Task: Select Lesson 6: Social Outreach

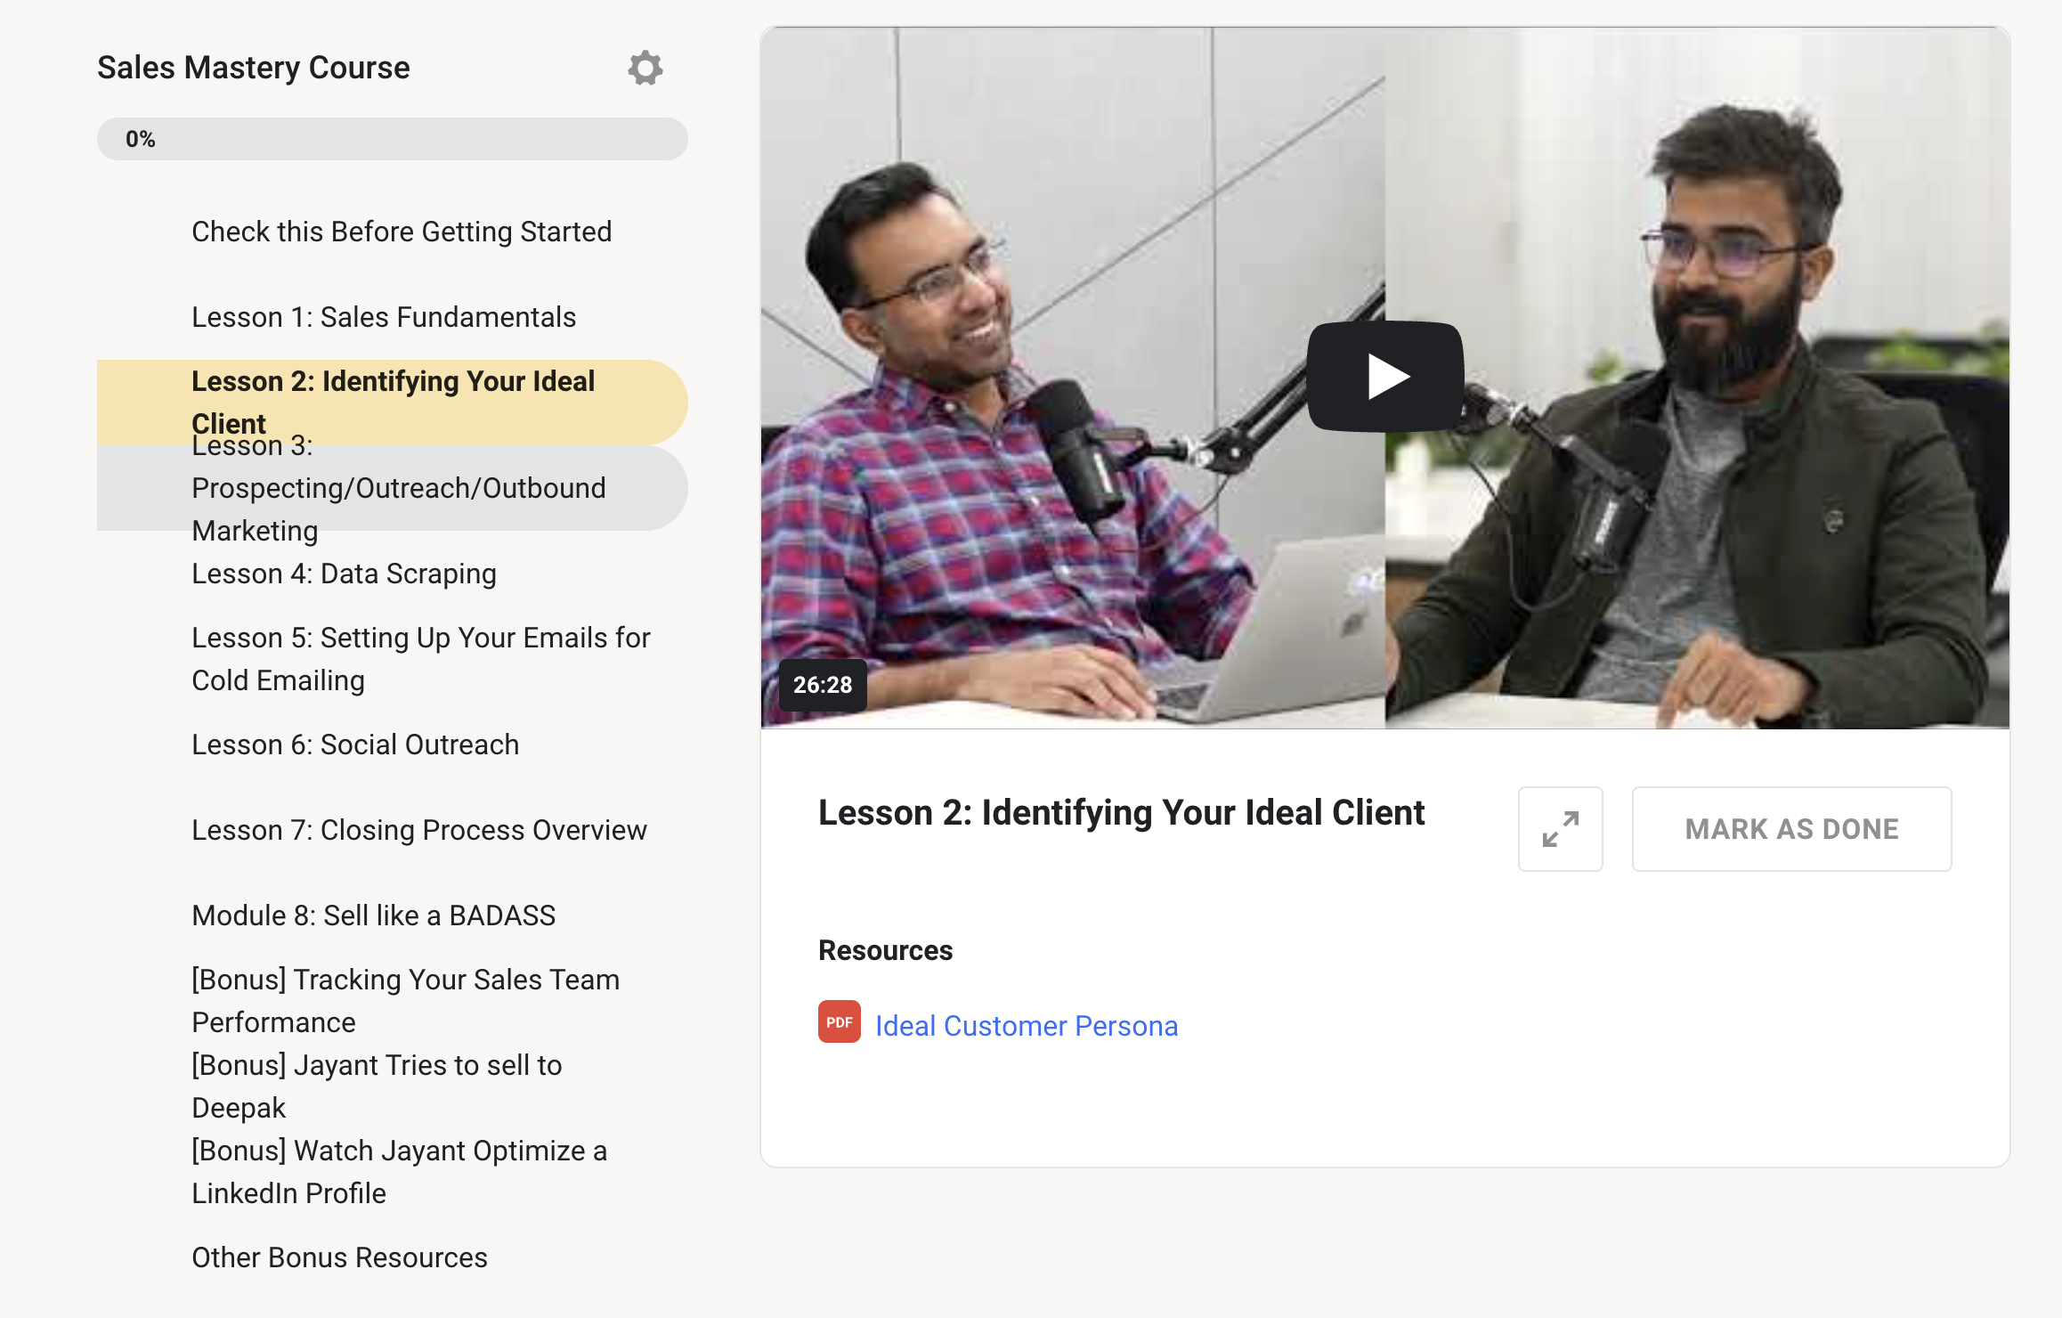Action: coord(354,744)
